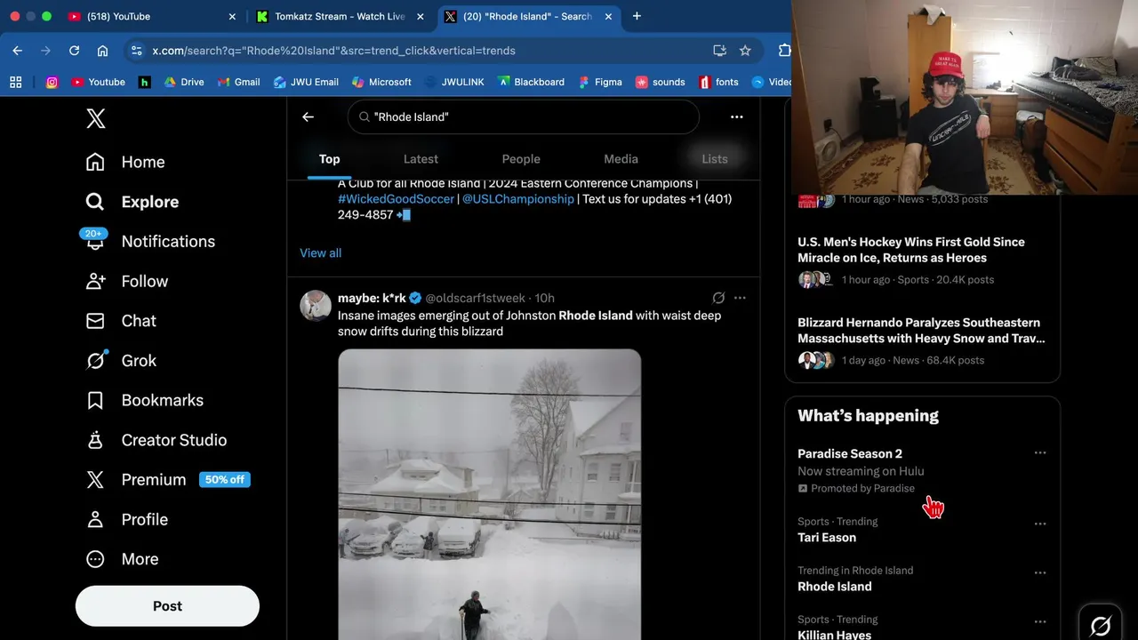The height and width of the screenshot is (640, 1138).
Task: Go to Explore in the sidebar
Action: (132, 202)
